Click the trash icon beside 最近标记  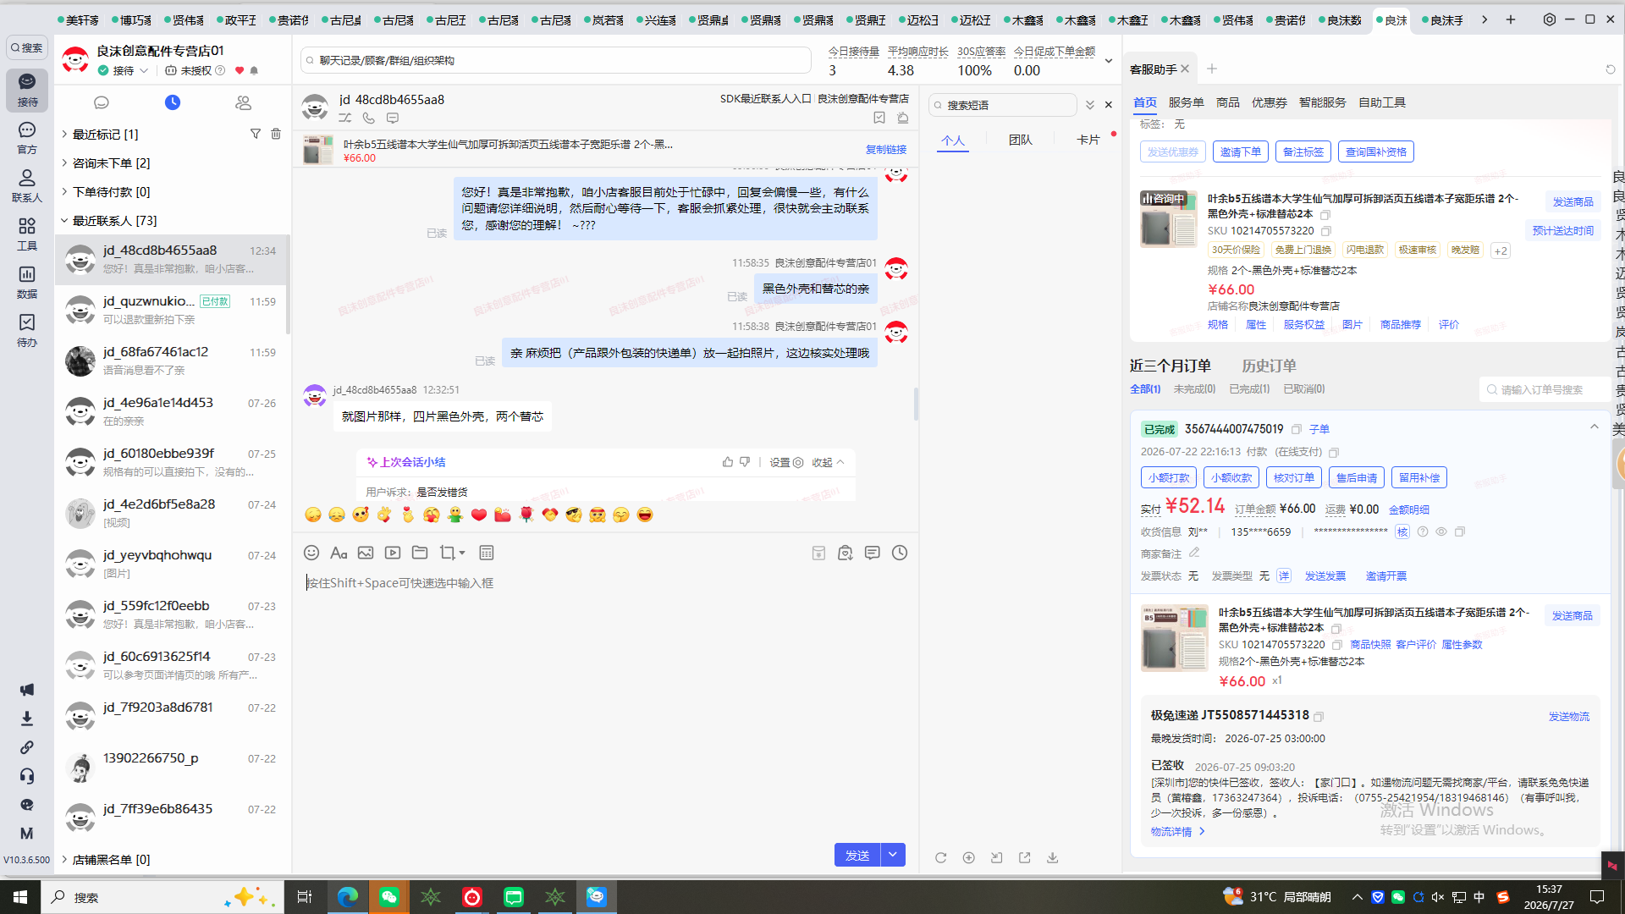(276, 134)
